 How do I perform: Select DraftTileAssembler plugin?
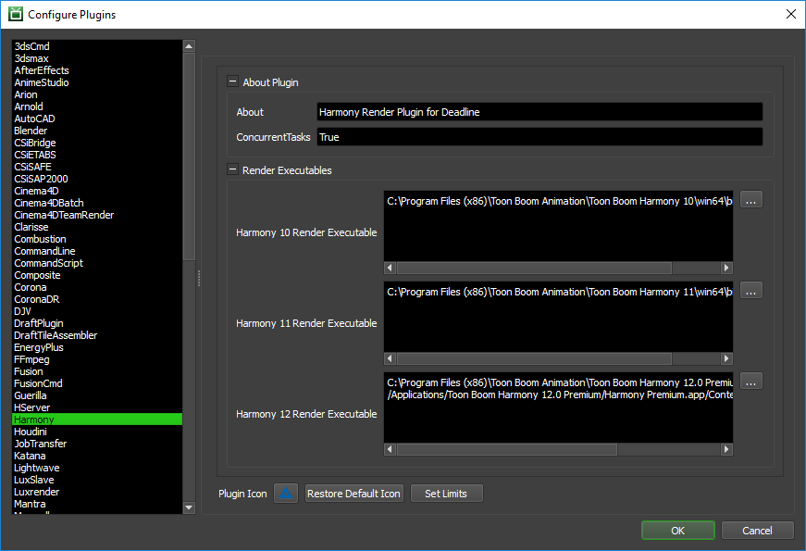click(x=96, y=335)
